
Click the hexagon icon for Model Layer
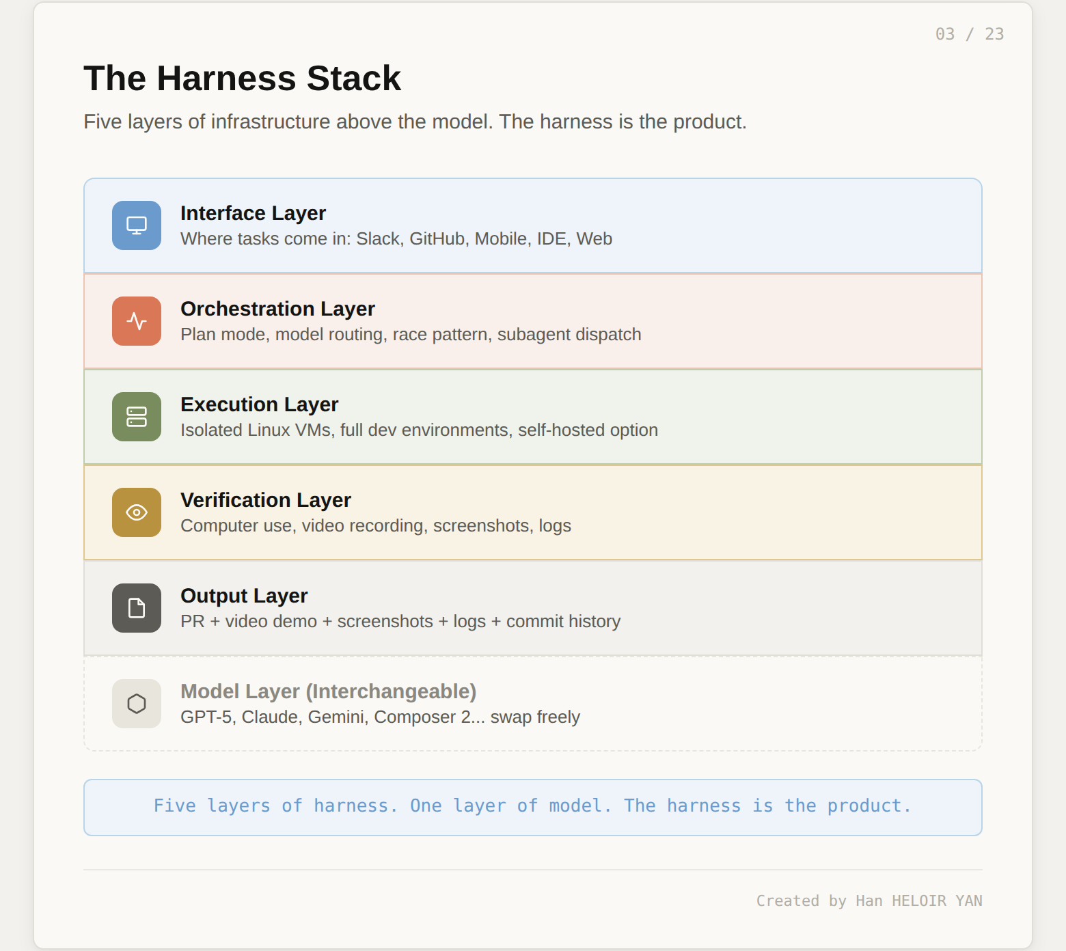click(137, 704)
